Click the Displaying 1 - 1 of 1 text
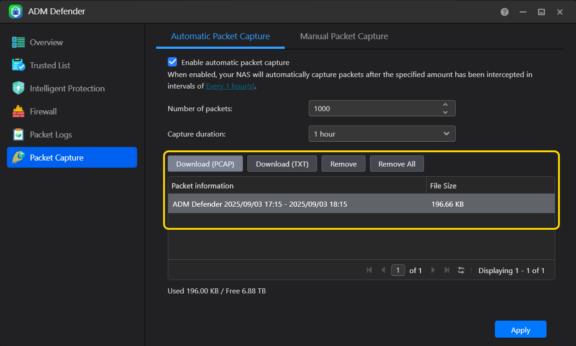Screen dimensions: 576x346 point(511,271)
